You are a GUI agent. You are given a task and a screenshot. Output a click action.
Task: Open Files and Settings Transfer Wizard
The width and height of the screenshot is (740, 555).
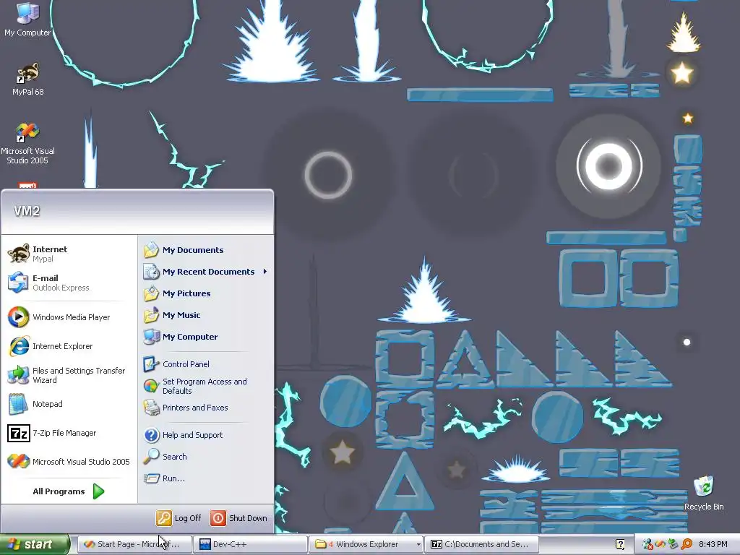(x=69, y=375)
